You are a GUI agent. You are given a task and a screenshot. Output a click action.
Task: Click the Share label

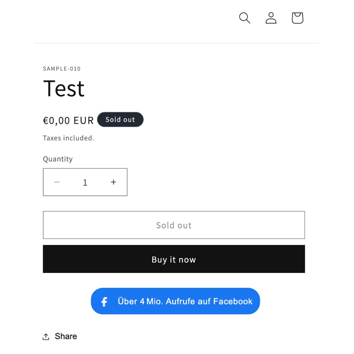point(66,336)
